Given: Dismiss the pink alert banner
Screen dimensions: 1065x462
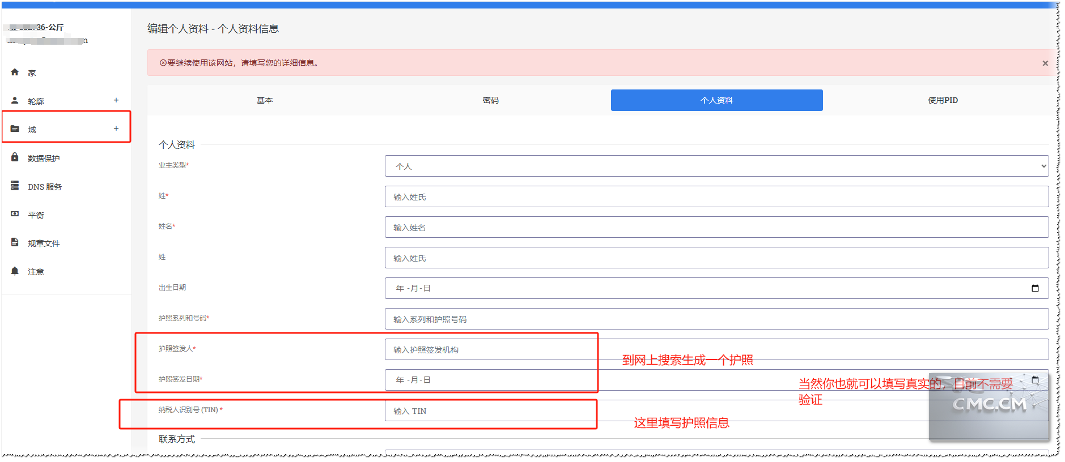Looking at the screenshot, I should point(1045,63).
